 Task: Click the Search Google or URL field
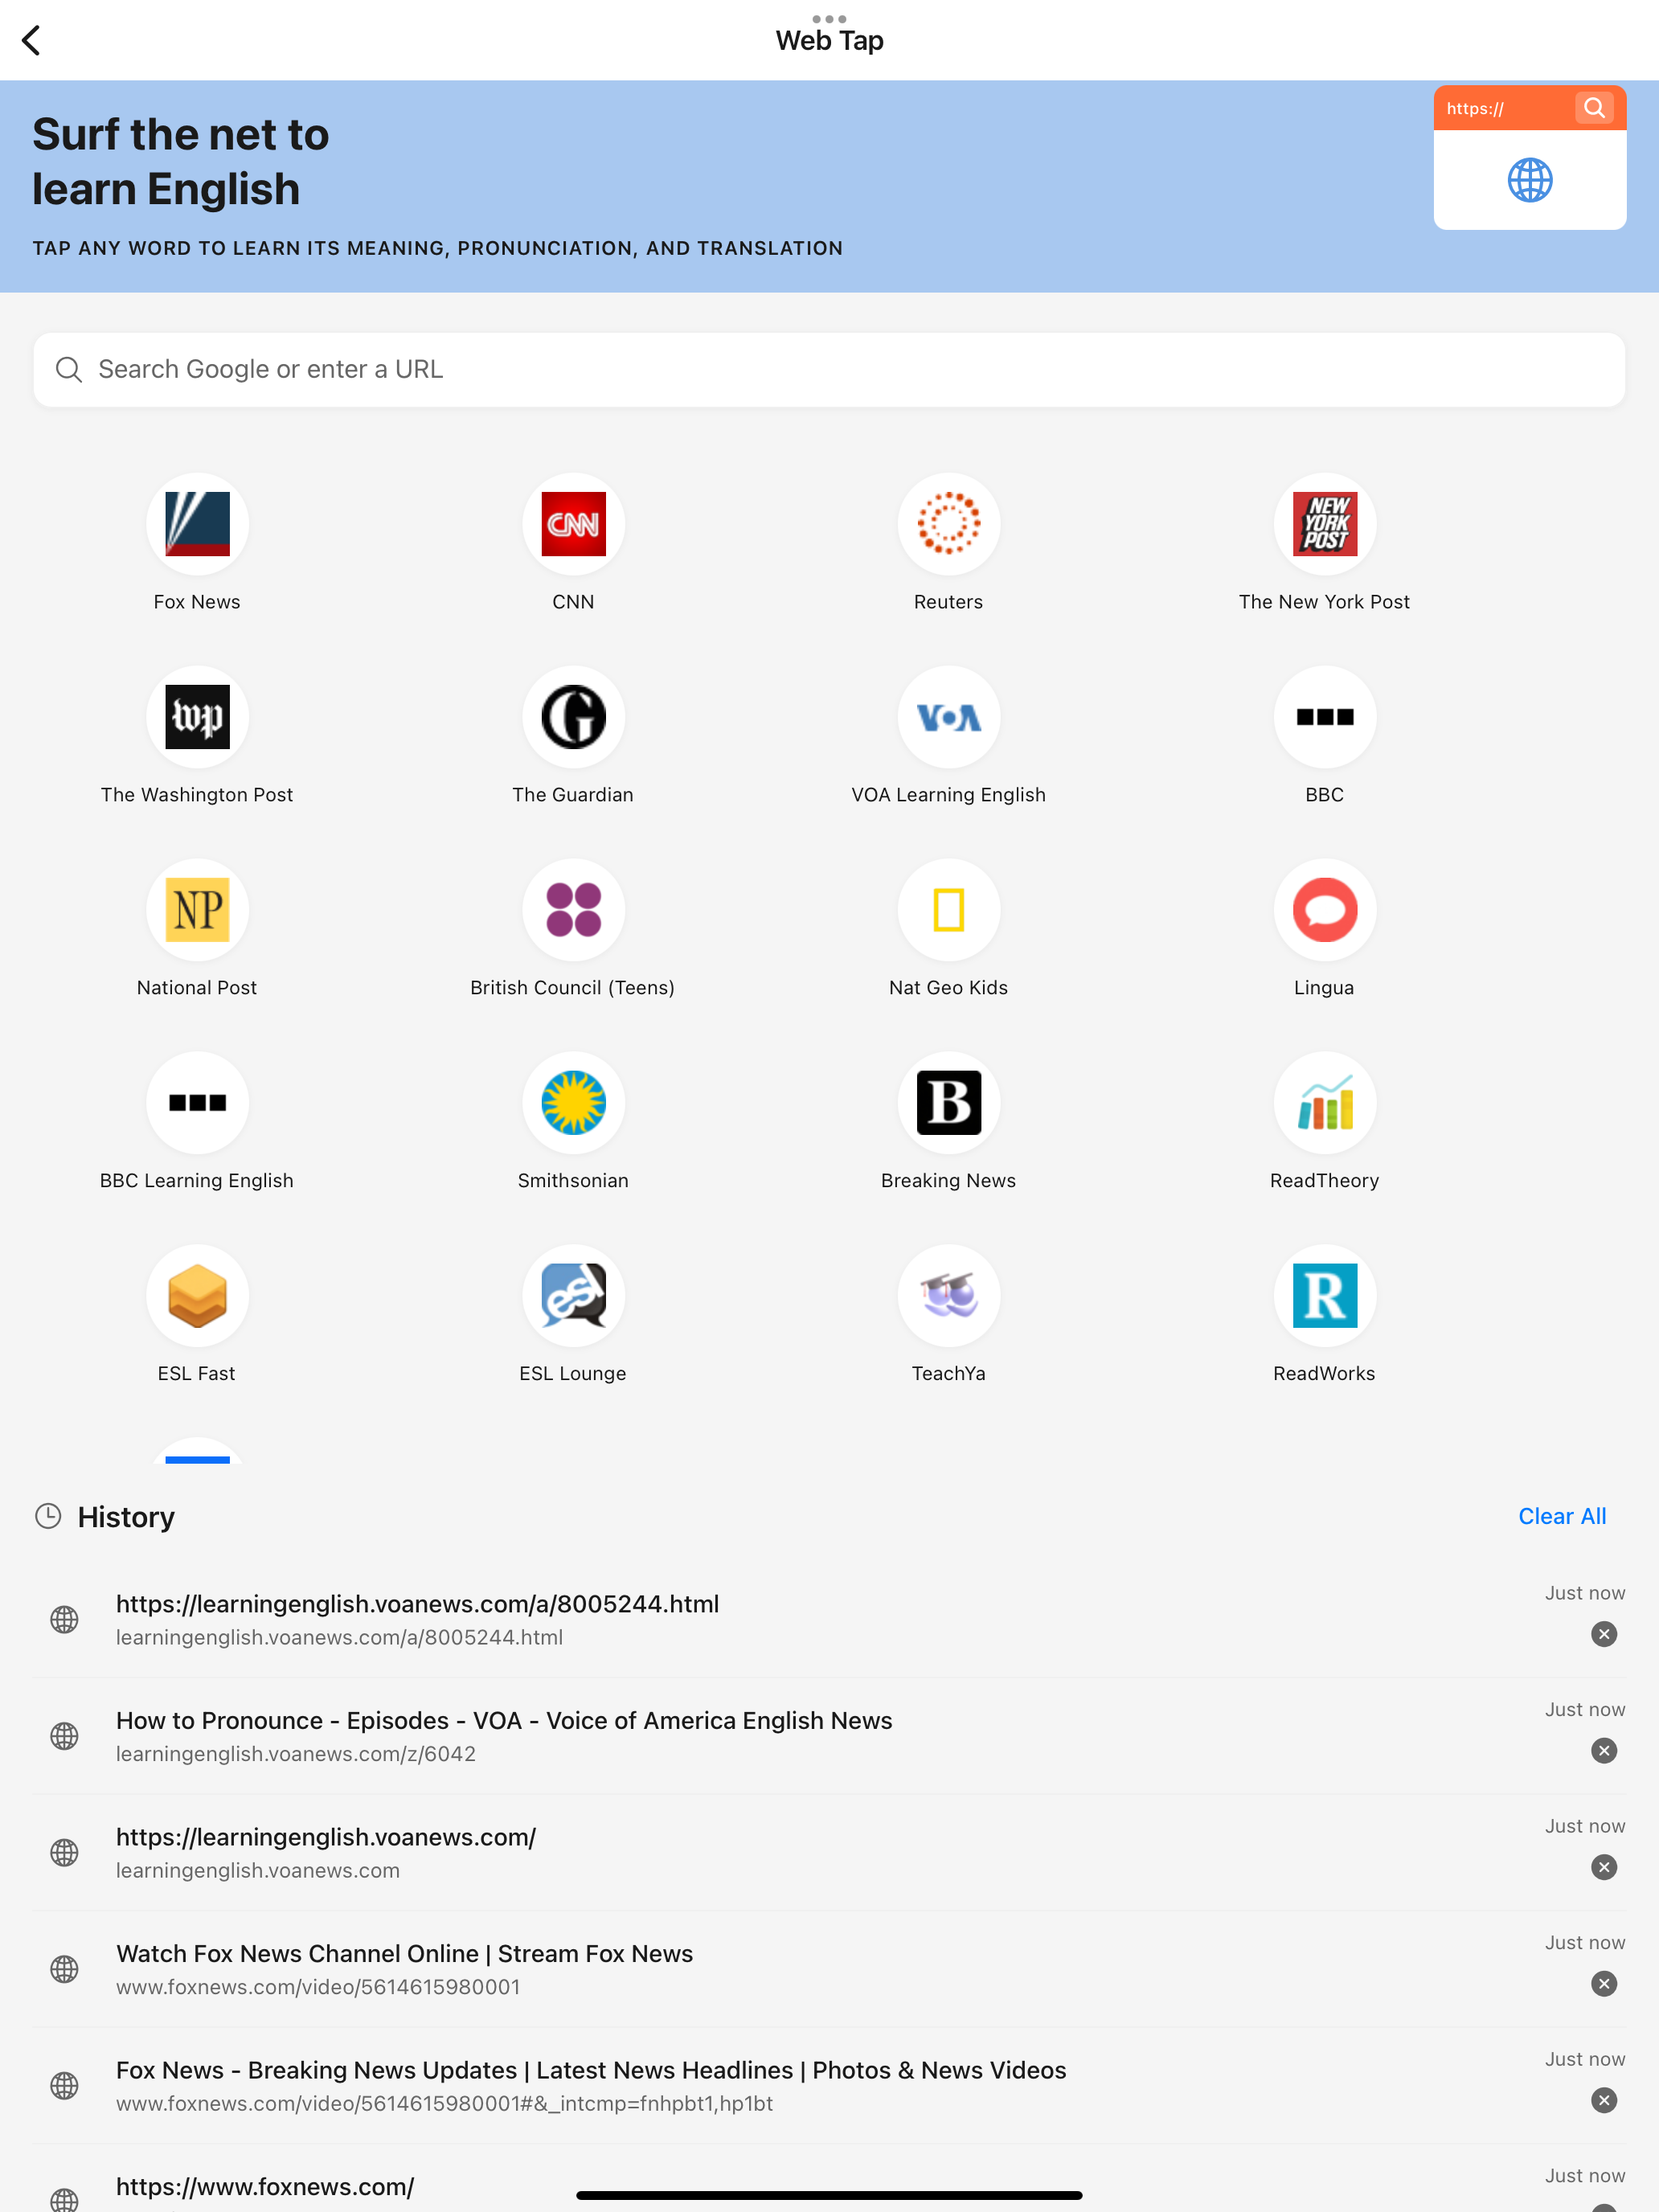coord(829,370)
